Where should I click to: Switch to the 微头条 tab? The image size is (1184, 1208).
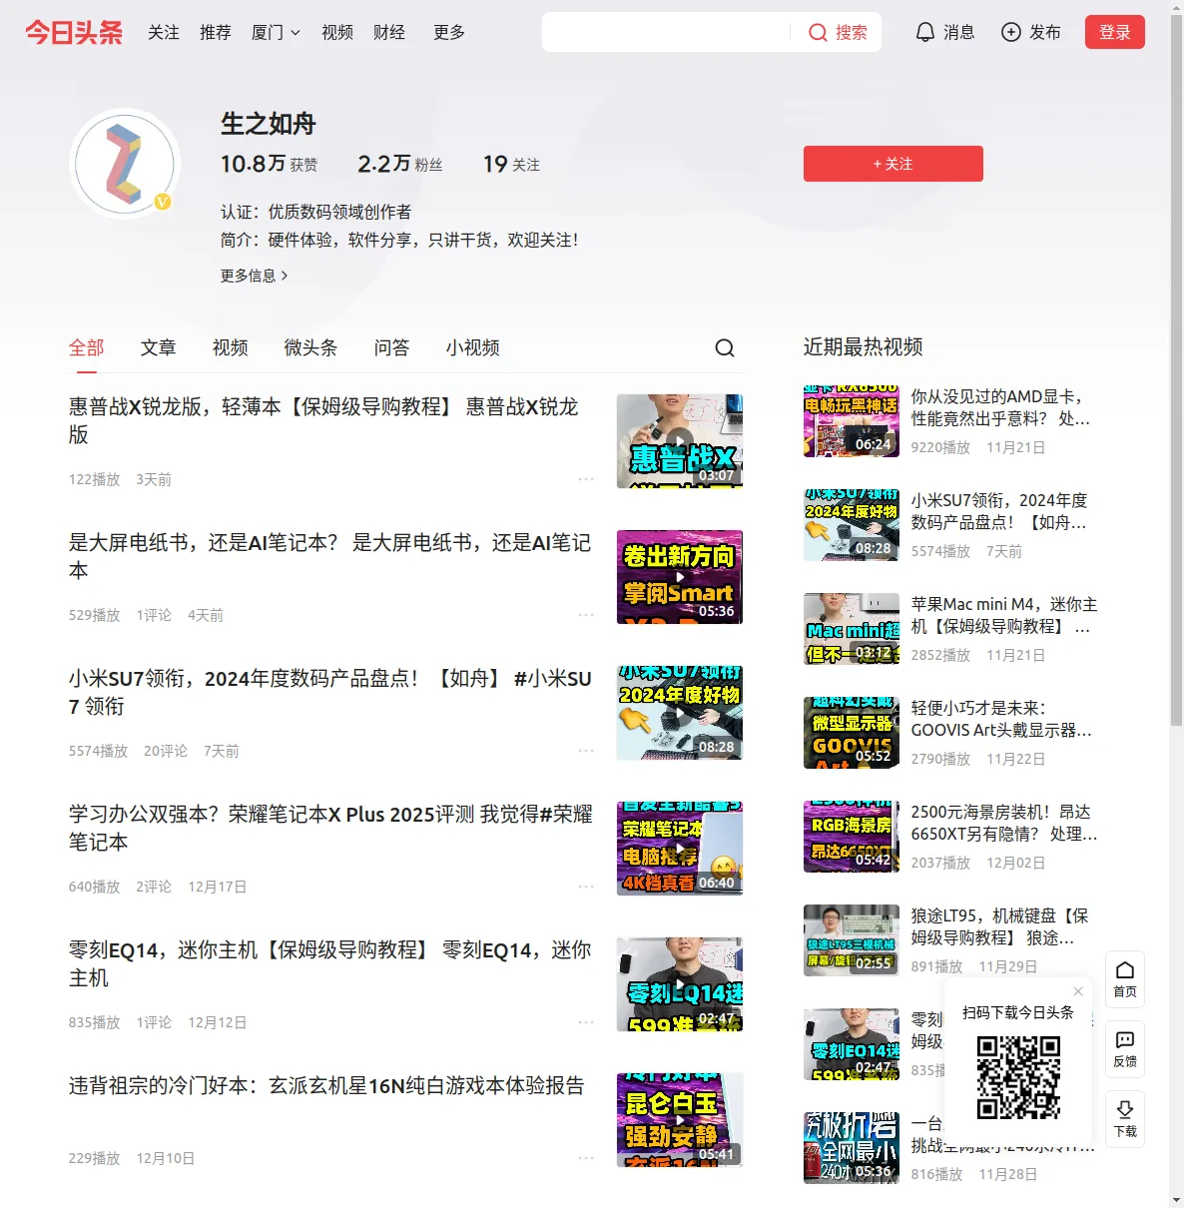pos(311,347)
